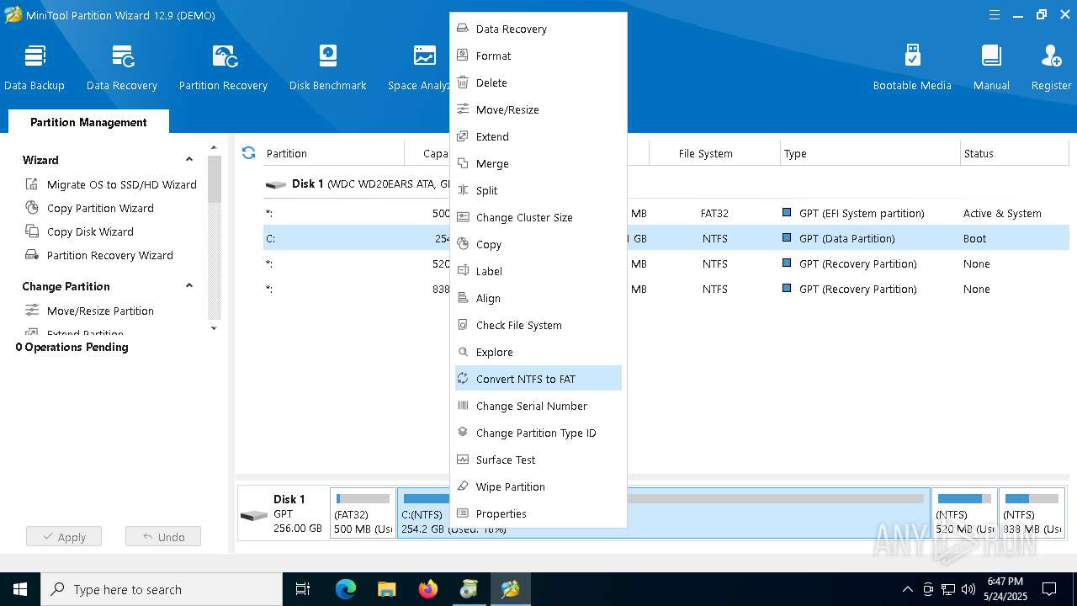
Task: Launch the toolbar's Data Recovery tool
Action: tap(122, 67)
